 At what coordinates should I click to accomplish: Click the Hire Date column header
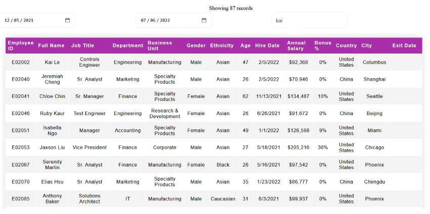(x=268, y=45)
